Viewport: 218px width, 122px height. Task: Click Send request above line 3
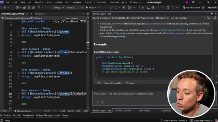pyautogui.click(x=30, y=28)
